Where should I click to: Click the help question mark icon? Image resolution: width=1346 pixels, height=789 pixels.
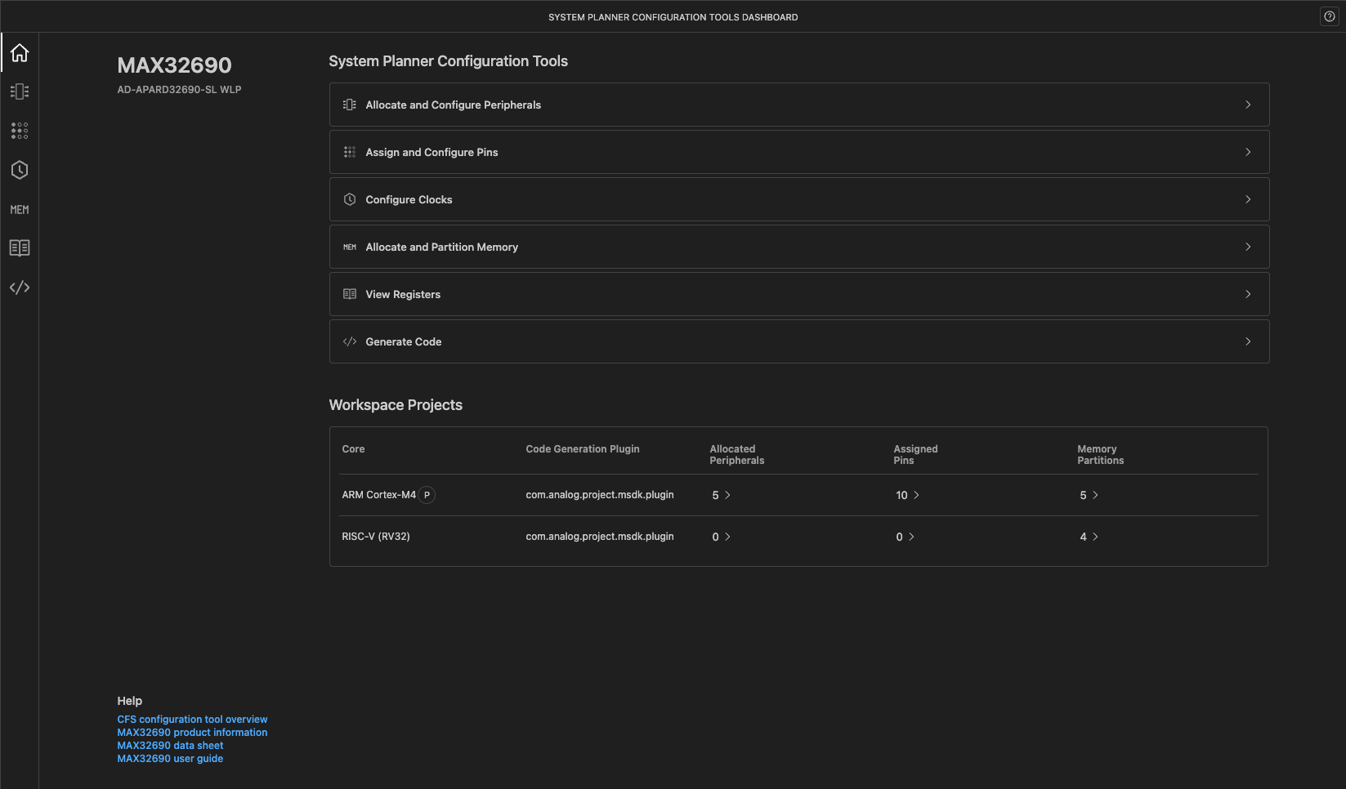1330,16
